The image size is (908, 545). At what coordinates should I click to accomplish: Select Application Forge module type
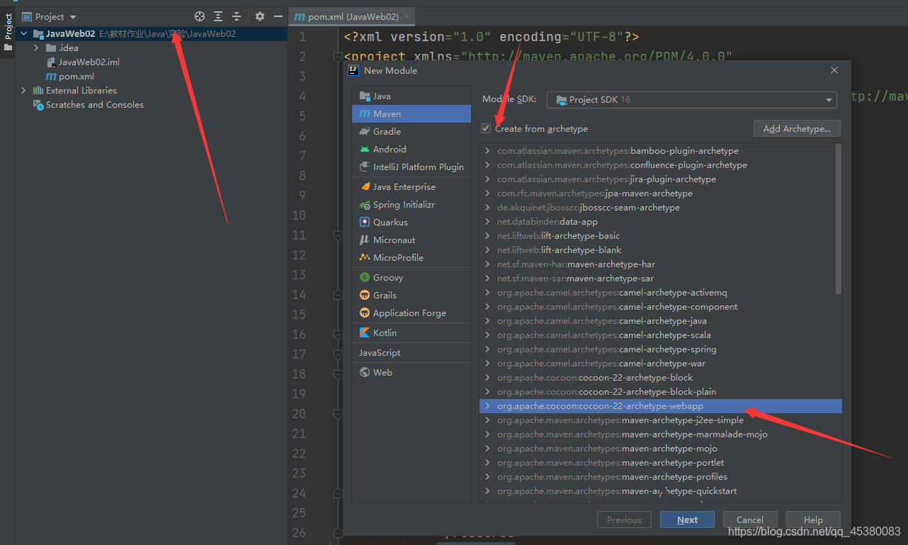click(412, 313)
